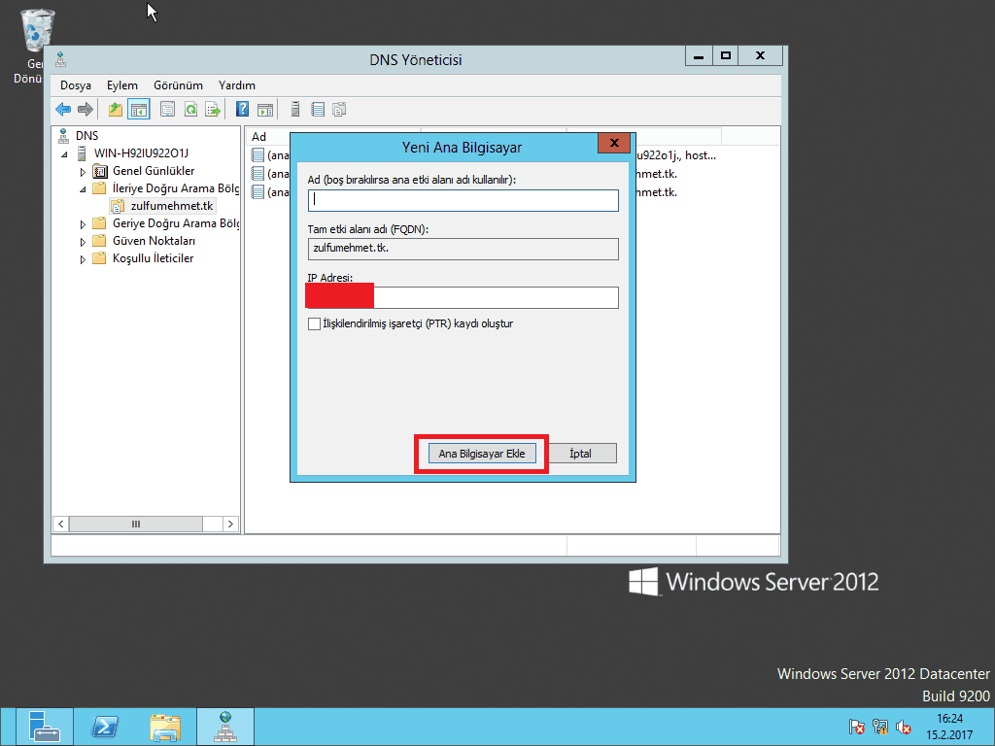The image size is (995, 746).
Task: Open the Yardım menu
Action: click(x=237, y=85)
